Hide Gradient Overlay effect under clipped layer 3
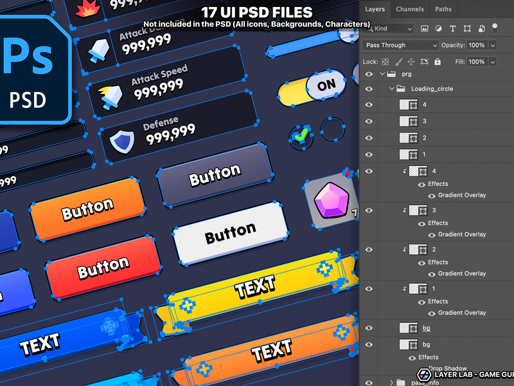 point(432,235)
